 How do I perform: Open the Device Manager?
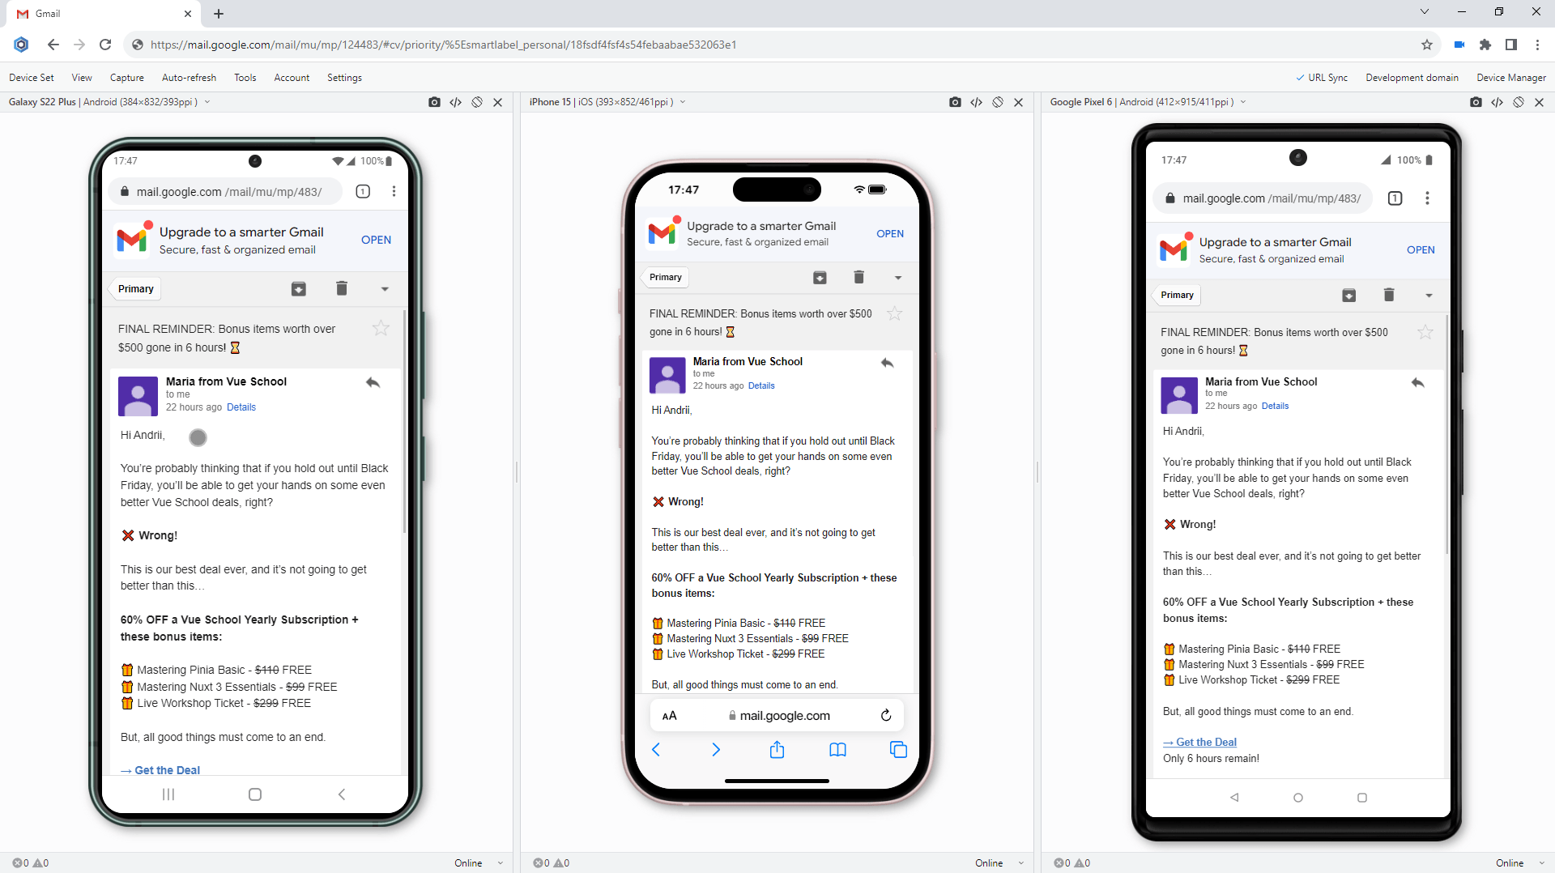coord(1511,78)
